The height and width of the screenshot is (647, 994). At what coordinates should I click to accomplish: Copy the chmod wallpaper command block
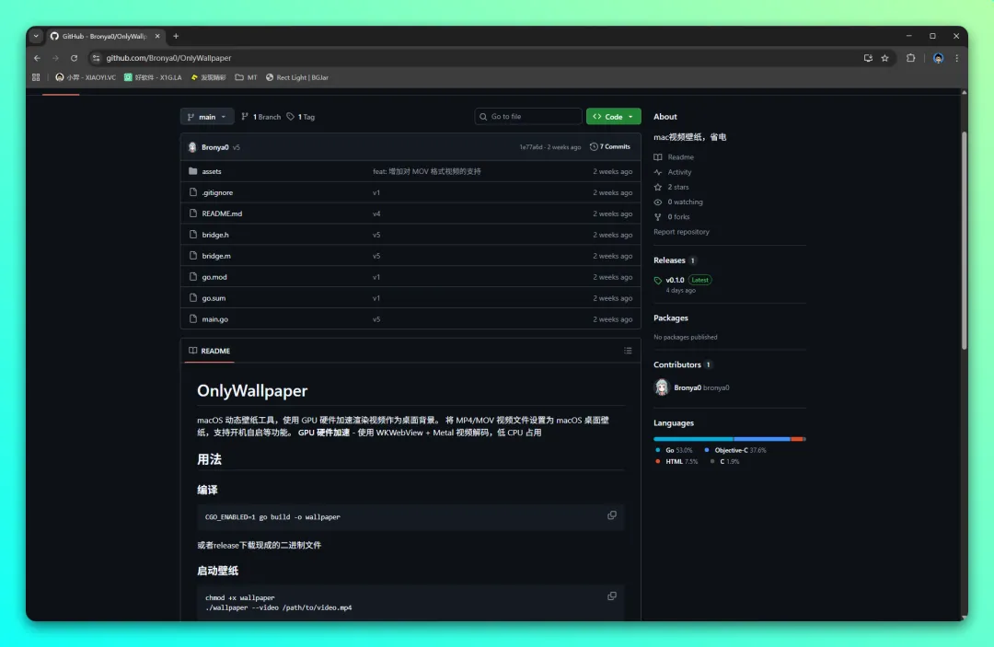[x=612, y=595]
